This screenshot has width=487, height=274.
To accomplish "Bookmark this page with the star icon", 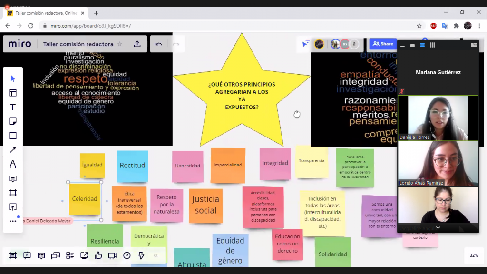I will [x=419, y=26].
